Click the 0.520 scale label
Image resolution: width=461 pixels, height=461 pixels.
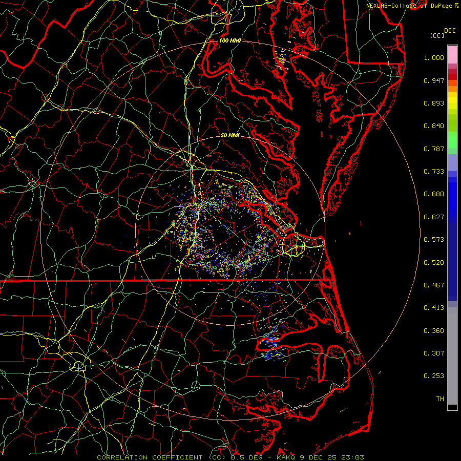click(434, 262)
